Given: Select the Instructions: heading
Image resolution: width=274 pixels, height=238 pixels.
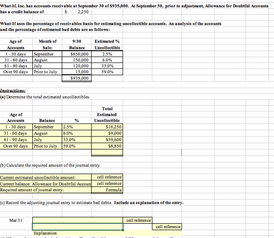Looking at the screenshot, I should 13,91.
